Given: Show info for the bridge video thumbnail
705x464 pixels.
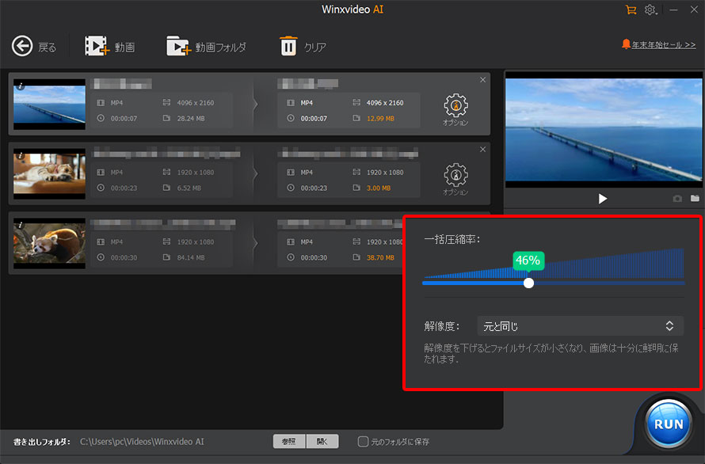Looking at the screenshot, I should point(20,86).
